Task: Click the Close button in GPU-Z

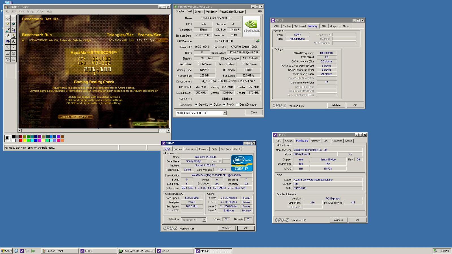Action: (254, 112)
